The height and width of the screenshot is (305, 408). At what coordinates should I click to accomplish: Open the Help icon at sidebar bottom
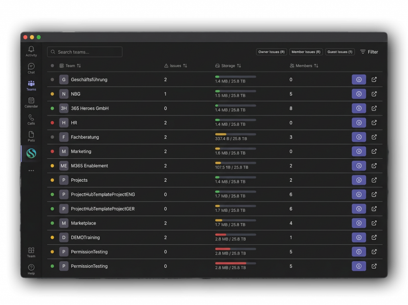(x=31, y=269)
